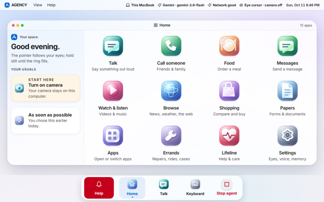The image size is (324, 202).
Task: Click the 'Open or switch apps' caption
Action: [x=113, y=159]
